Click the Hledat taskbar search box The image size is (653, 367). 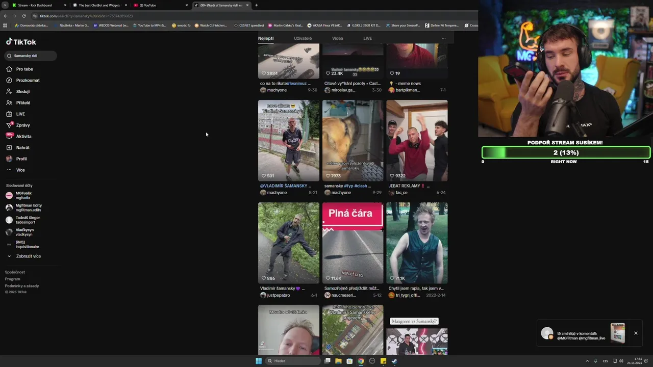[x=293, y=361]
